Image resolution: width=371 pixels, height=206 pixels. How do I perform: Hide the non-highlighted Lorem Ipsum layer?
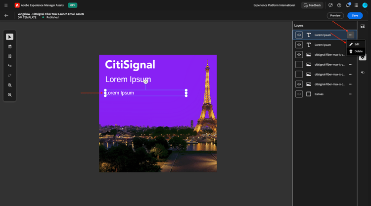pyautogui.click(x=299, y=45)
